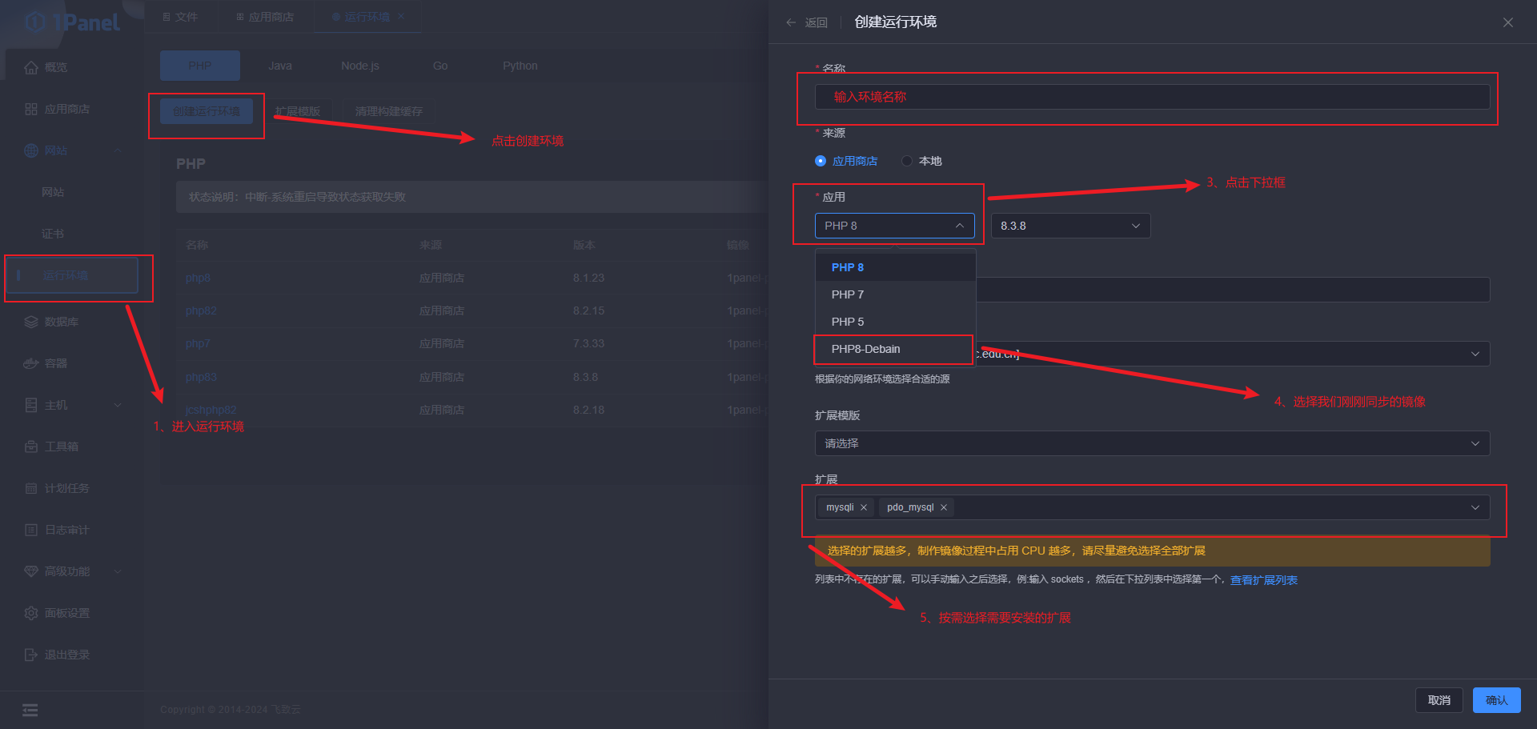Open the php8 runtime row name
This screenshot has width=1537, height=729.
[x=198, y=278]
